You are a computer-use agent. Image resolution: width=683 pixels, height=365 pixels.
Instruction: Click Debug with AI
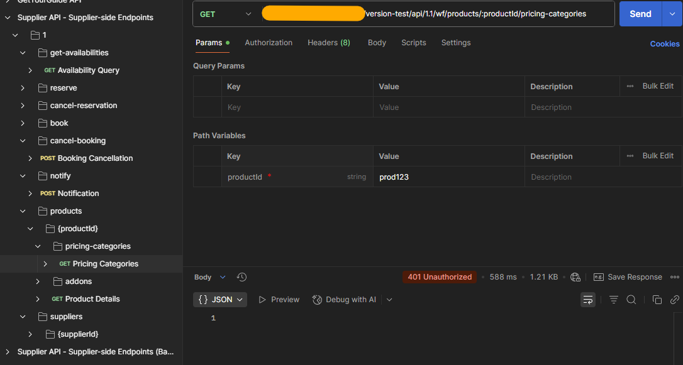pos(344,300)
